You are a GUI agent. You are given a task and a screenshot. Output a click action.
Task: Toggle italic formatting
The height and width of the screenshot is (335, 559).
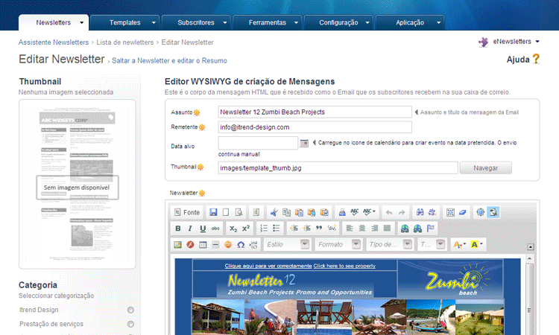click(190, 229)
